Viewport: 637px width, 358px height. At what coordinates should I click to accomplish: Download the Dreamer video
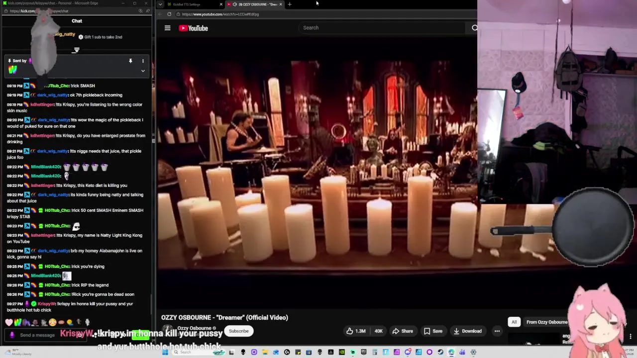(x=467, y=331)
